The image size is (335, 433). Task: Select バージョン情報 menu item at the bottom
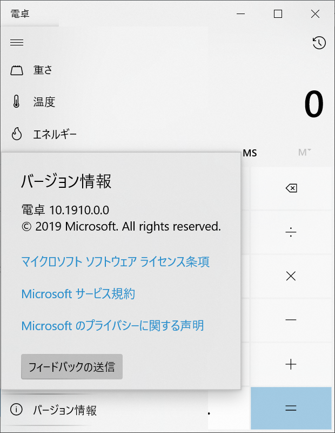[104, 410]
